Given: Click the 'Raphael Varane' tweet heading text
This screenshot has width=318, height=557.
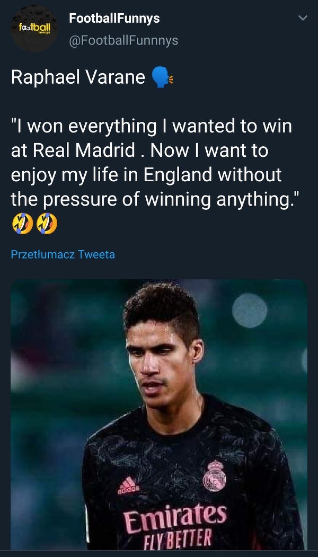Looking at the screenshot, I should (78, 77).
